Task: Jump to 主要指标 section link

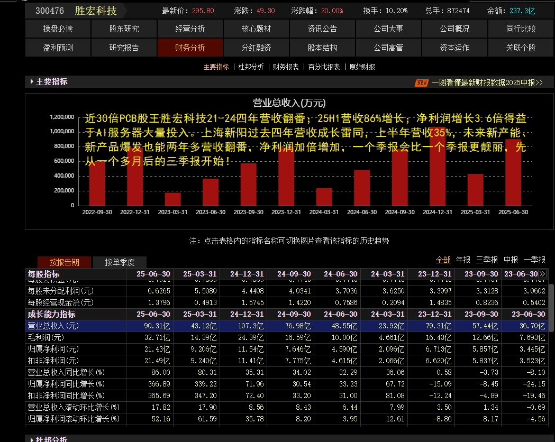Action: click(x=216, y=67)
